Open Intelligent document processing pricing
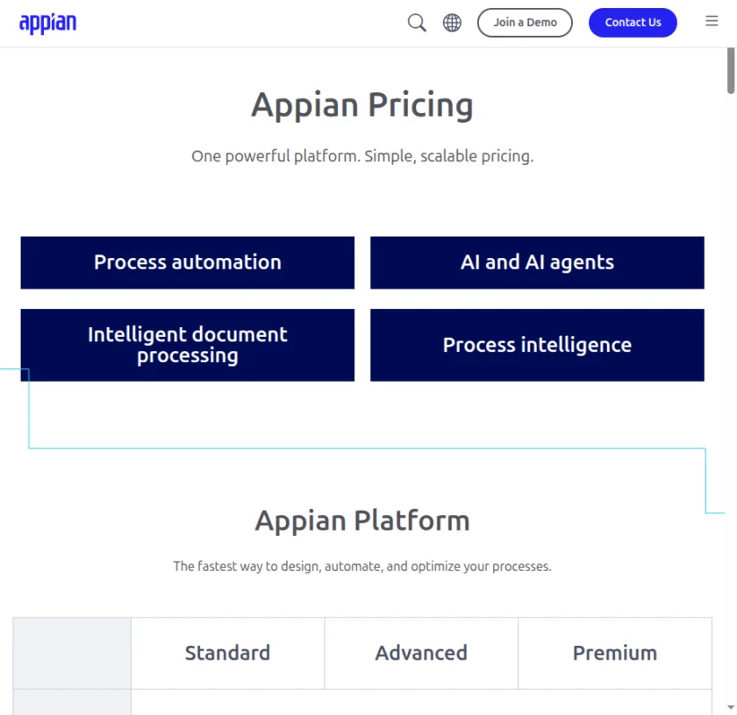The image size is (737, 715). point(187,344)
